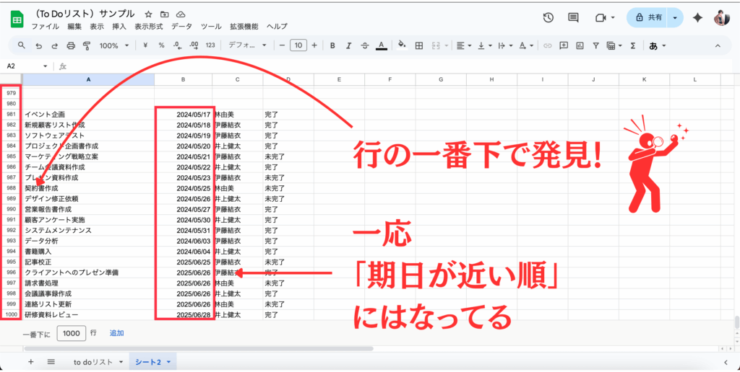
Task: Open the Name box dropdown arrow
Action: [x=46, y=66]
